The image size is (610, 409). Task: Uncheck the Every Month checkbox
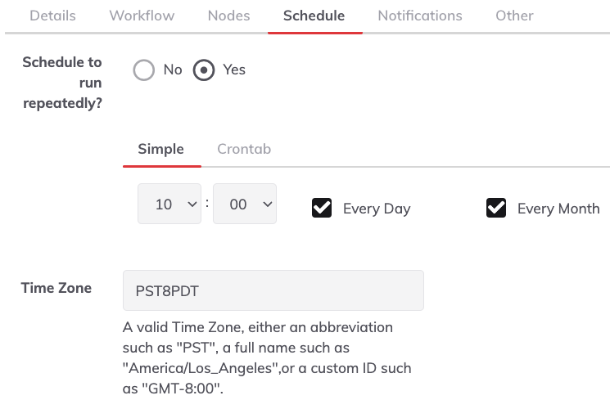[496, 208]
